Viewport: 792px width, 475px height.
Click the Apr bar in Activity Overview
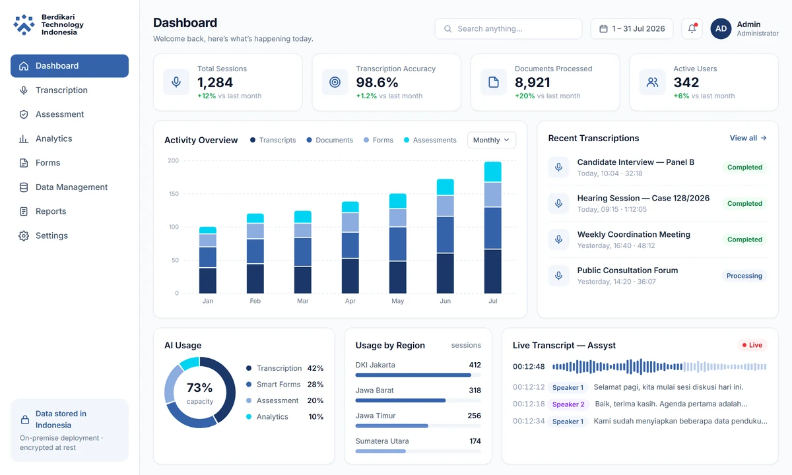(x=350, y=247)
